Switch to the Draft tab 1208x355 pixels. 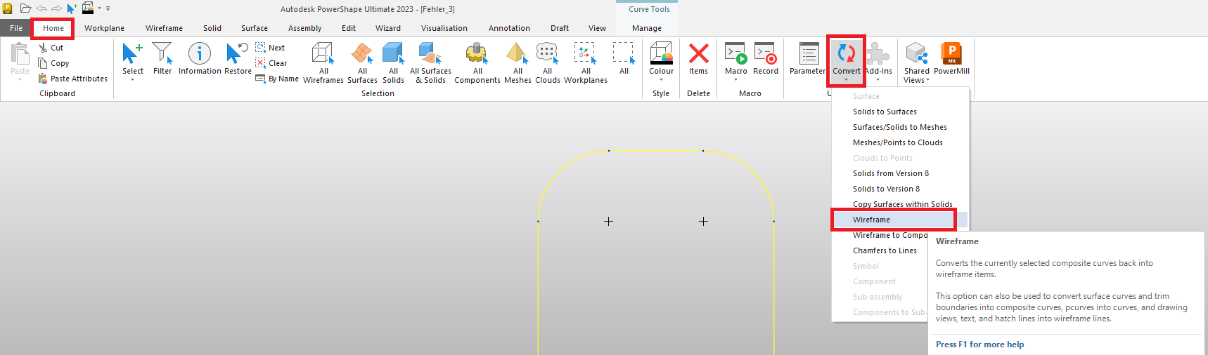[x=560, y=28]
